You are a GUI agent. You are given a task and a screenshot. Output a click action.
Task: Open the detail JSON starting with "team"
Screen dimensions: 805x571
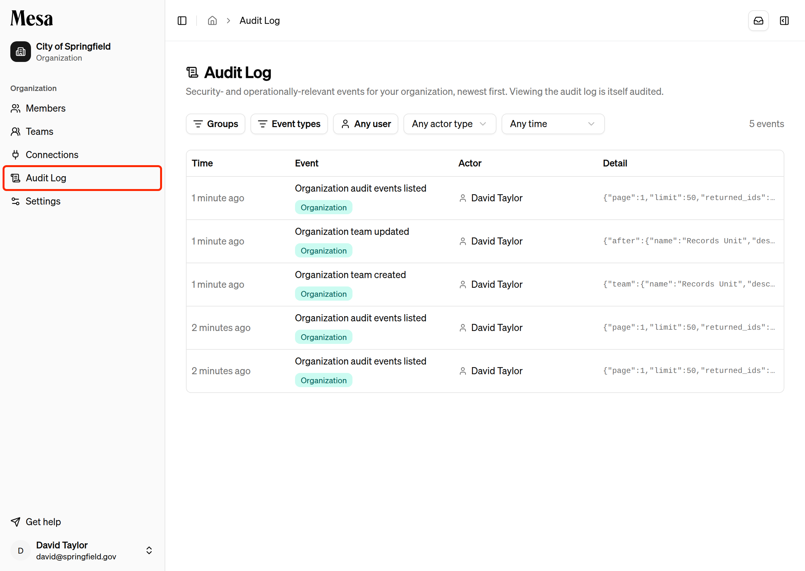pyautogui.click(x=689, y=285)
